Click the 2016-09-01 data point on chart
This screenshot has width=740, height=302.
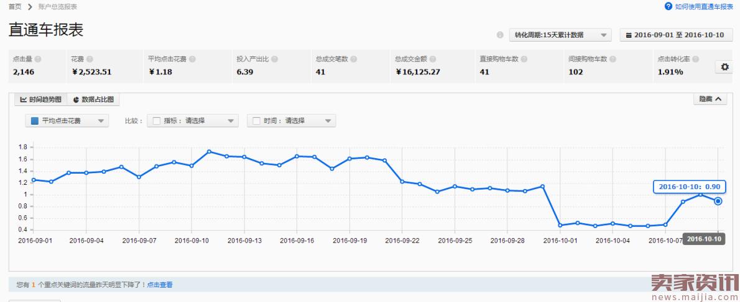point(34,180)
